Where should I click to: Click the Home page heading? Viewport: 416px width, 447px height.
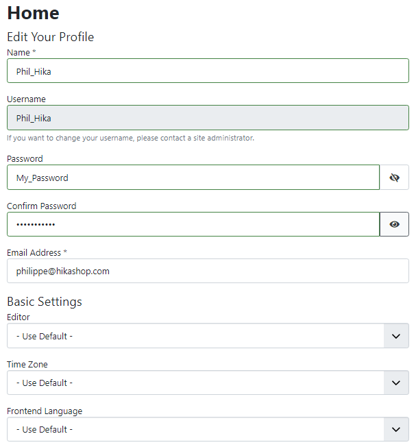pos(34,13)
